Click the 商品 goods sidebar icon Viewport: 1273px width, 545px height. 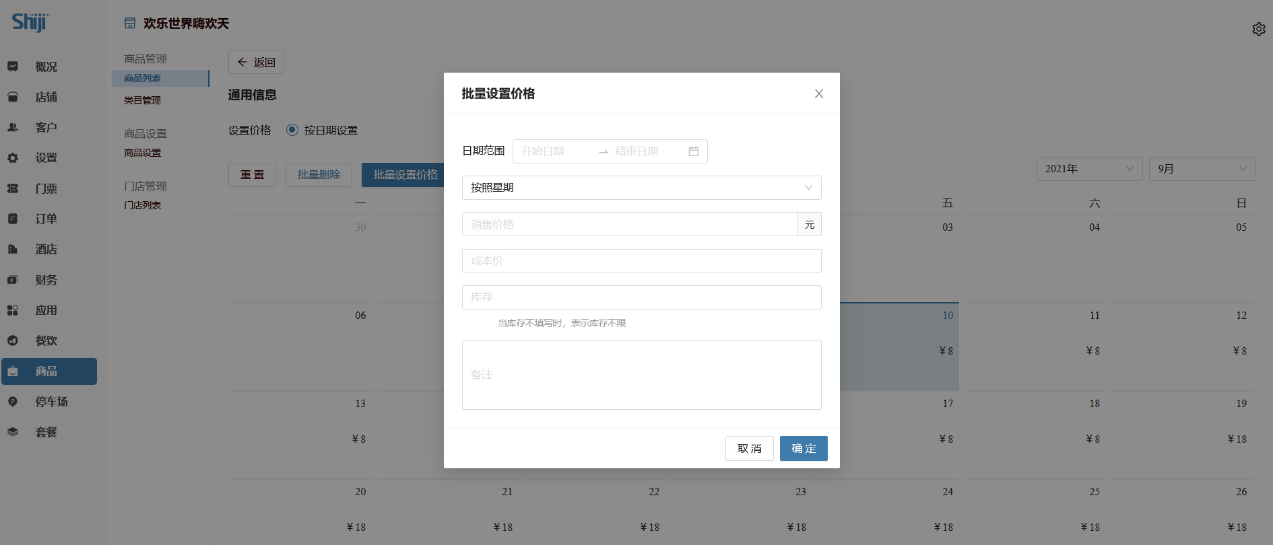coord(13,371)
